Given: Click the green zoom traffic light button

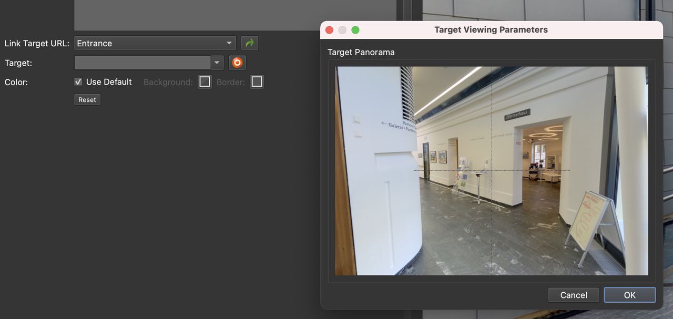Looking at the screenshot, I should click(x=355, y=30).
